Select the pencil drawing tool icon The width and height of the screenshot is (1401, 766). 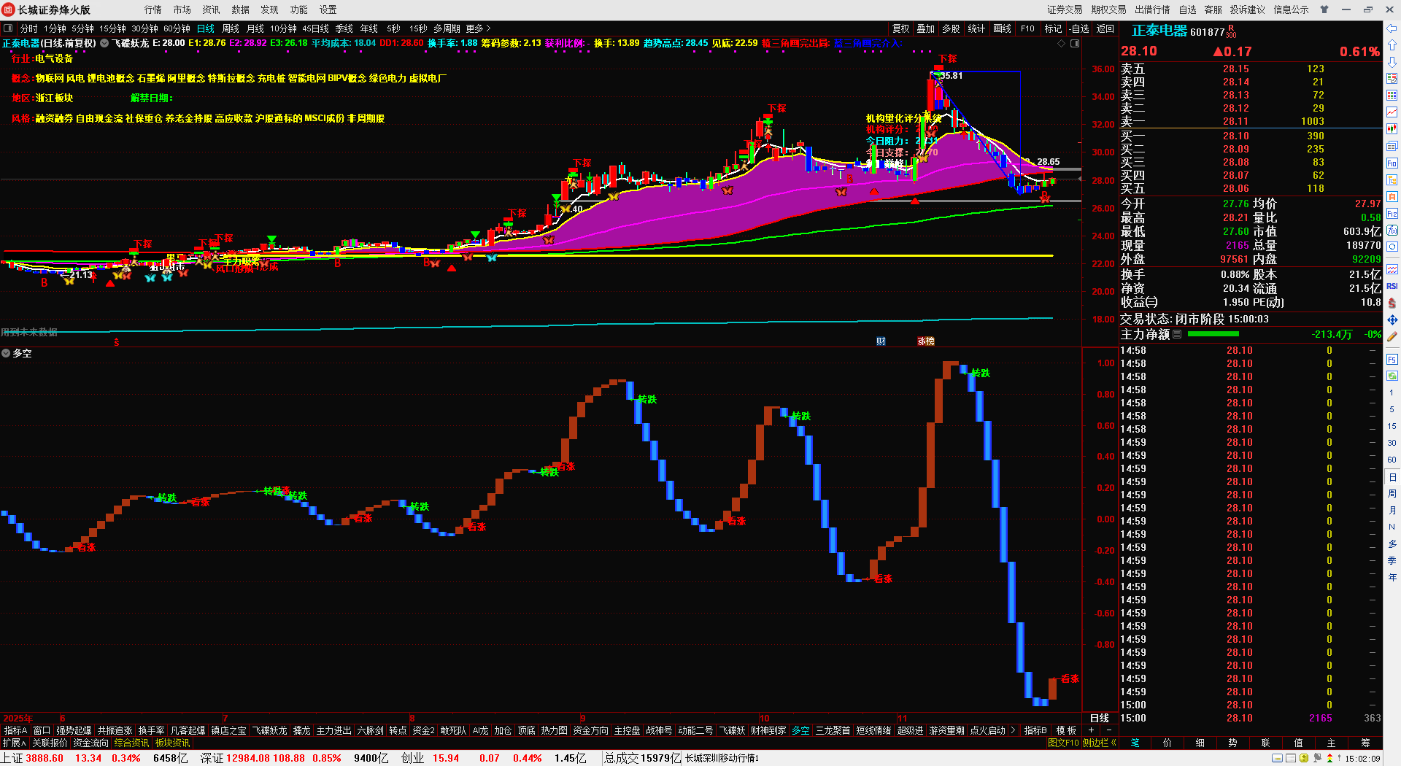(x=1392, y=336)
